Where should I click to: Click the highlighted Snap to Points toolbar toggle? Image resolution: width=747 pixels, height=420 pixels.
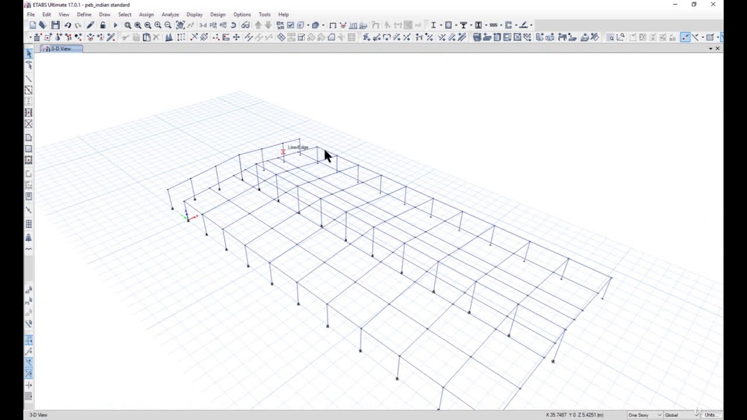click(x=685, y=37)
